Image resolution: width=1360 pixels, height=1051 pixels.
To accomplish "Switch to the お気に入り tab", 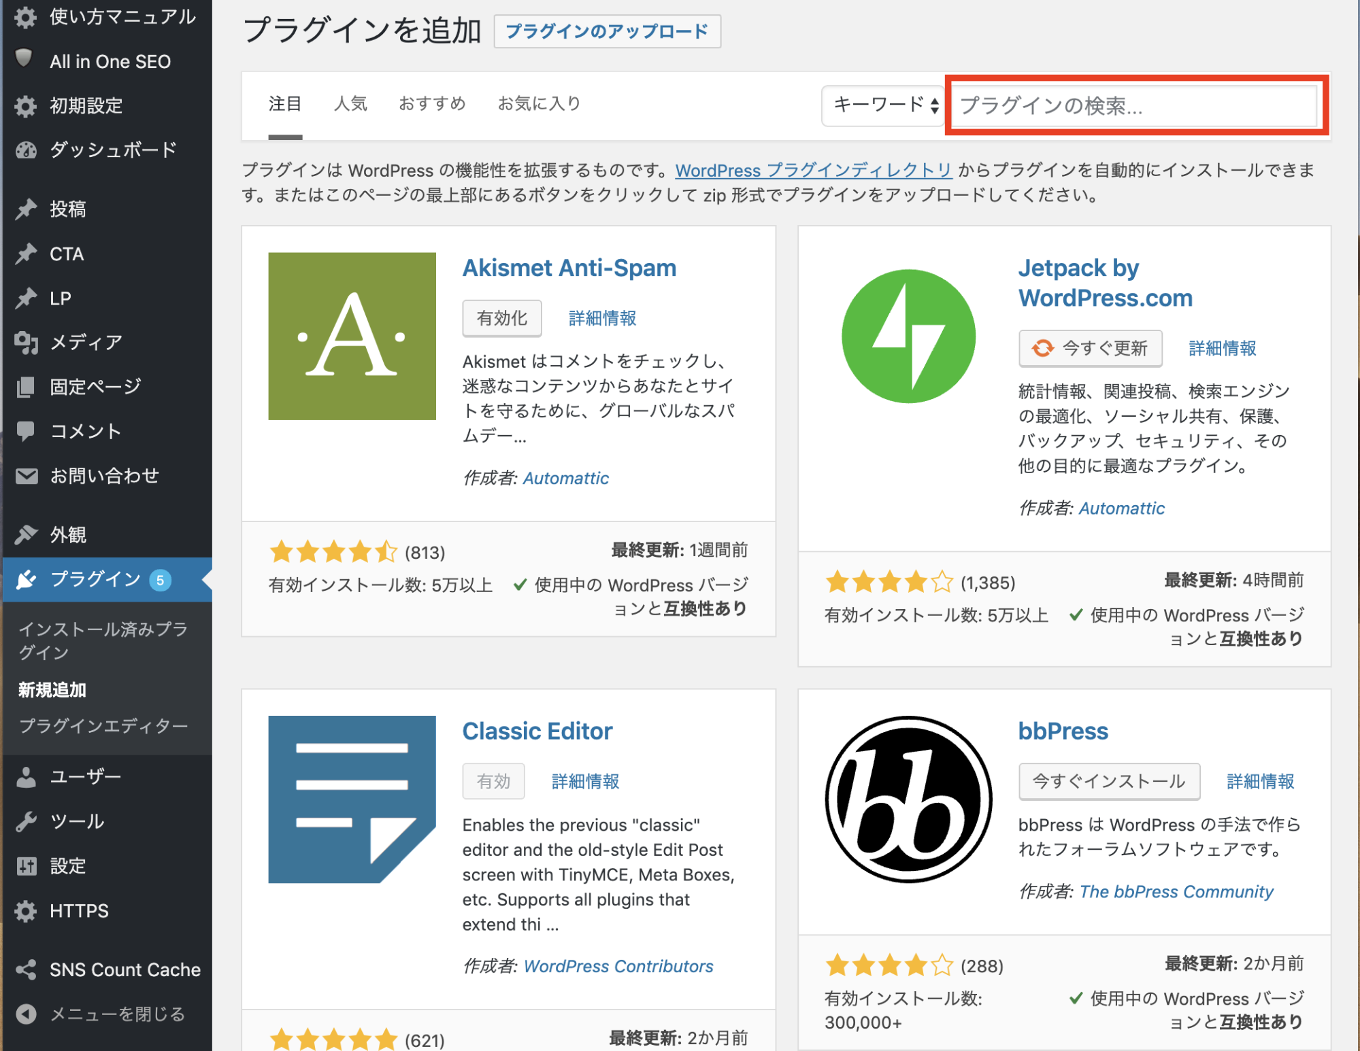I will pos(539,104).
